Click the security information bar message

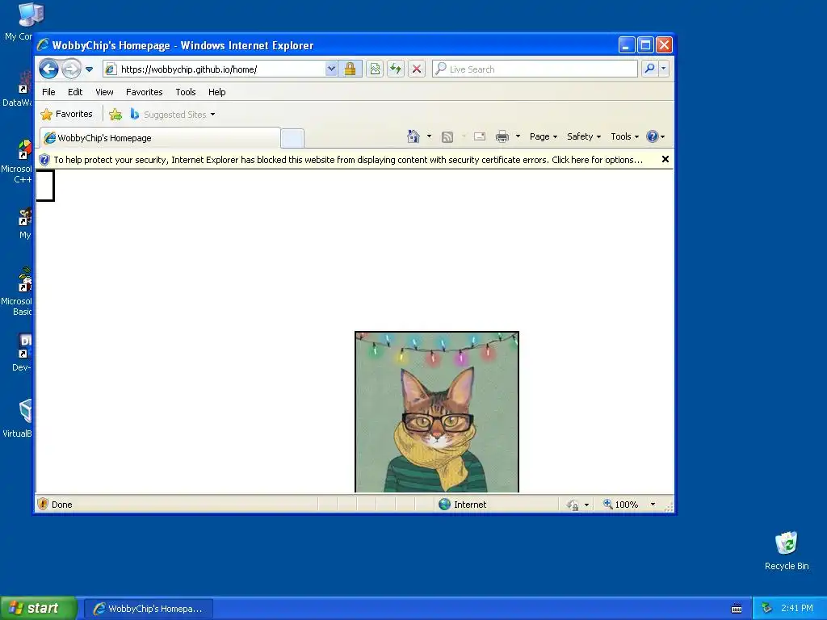point(348,160)
